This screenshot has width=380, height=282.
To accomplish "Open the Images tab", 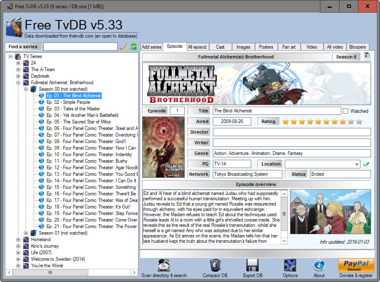I will pyautogui.click(x=243, y=47).
